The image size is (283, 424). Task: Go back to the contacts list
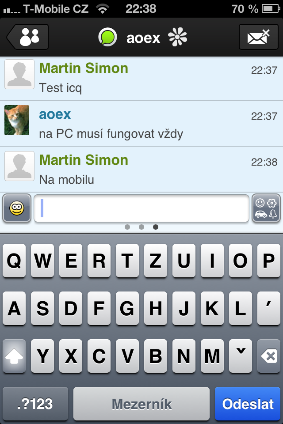(x=27, y=37)
